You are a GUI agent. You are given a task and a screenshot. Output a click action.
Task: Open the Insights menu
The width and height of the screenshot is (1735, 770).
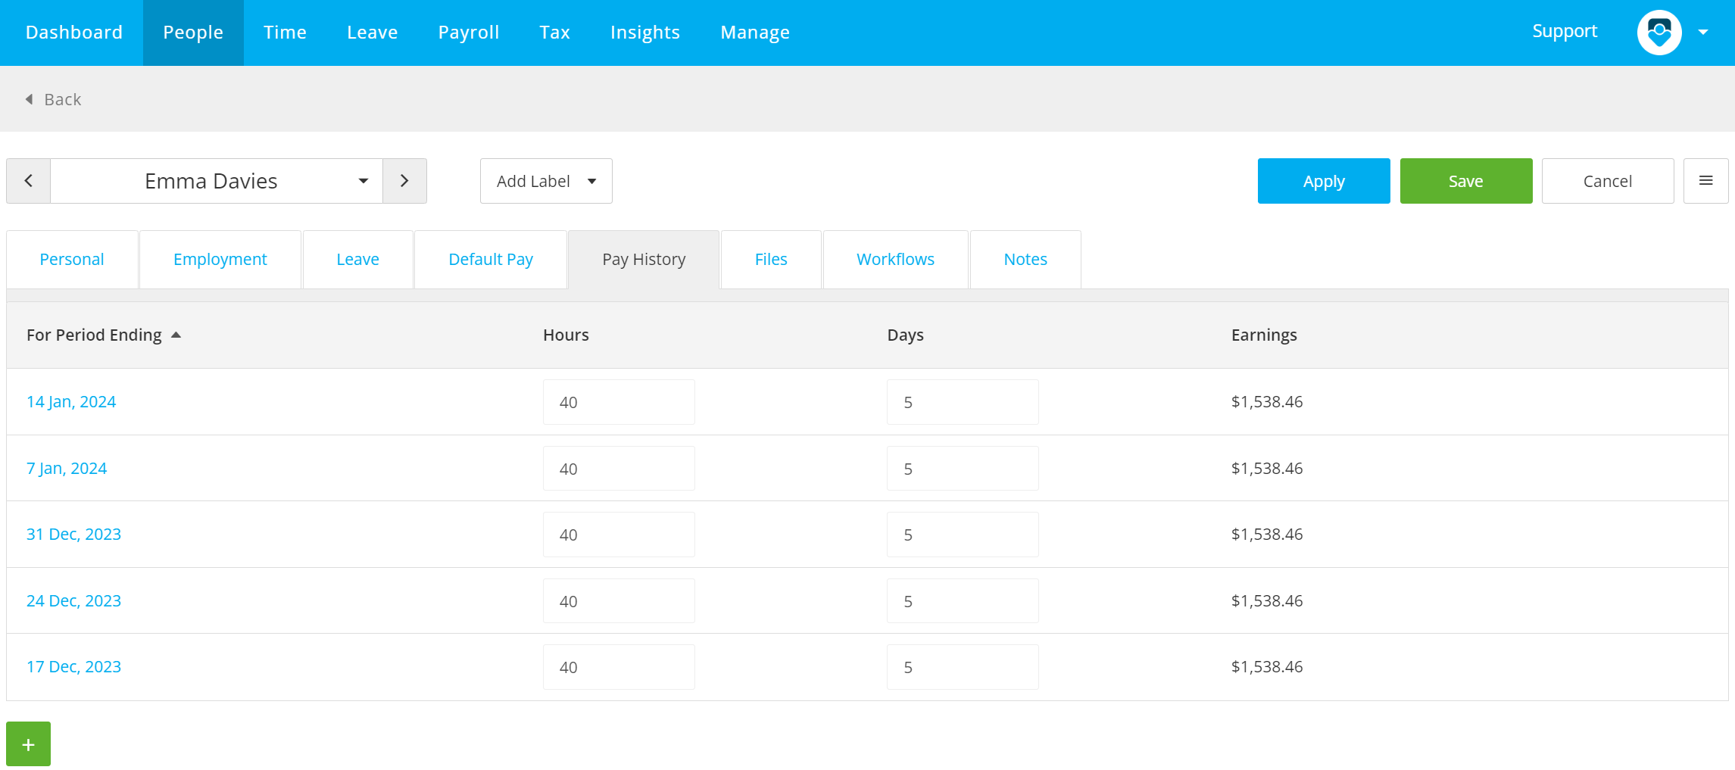[644, 33]
